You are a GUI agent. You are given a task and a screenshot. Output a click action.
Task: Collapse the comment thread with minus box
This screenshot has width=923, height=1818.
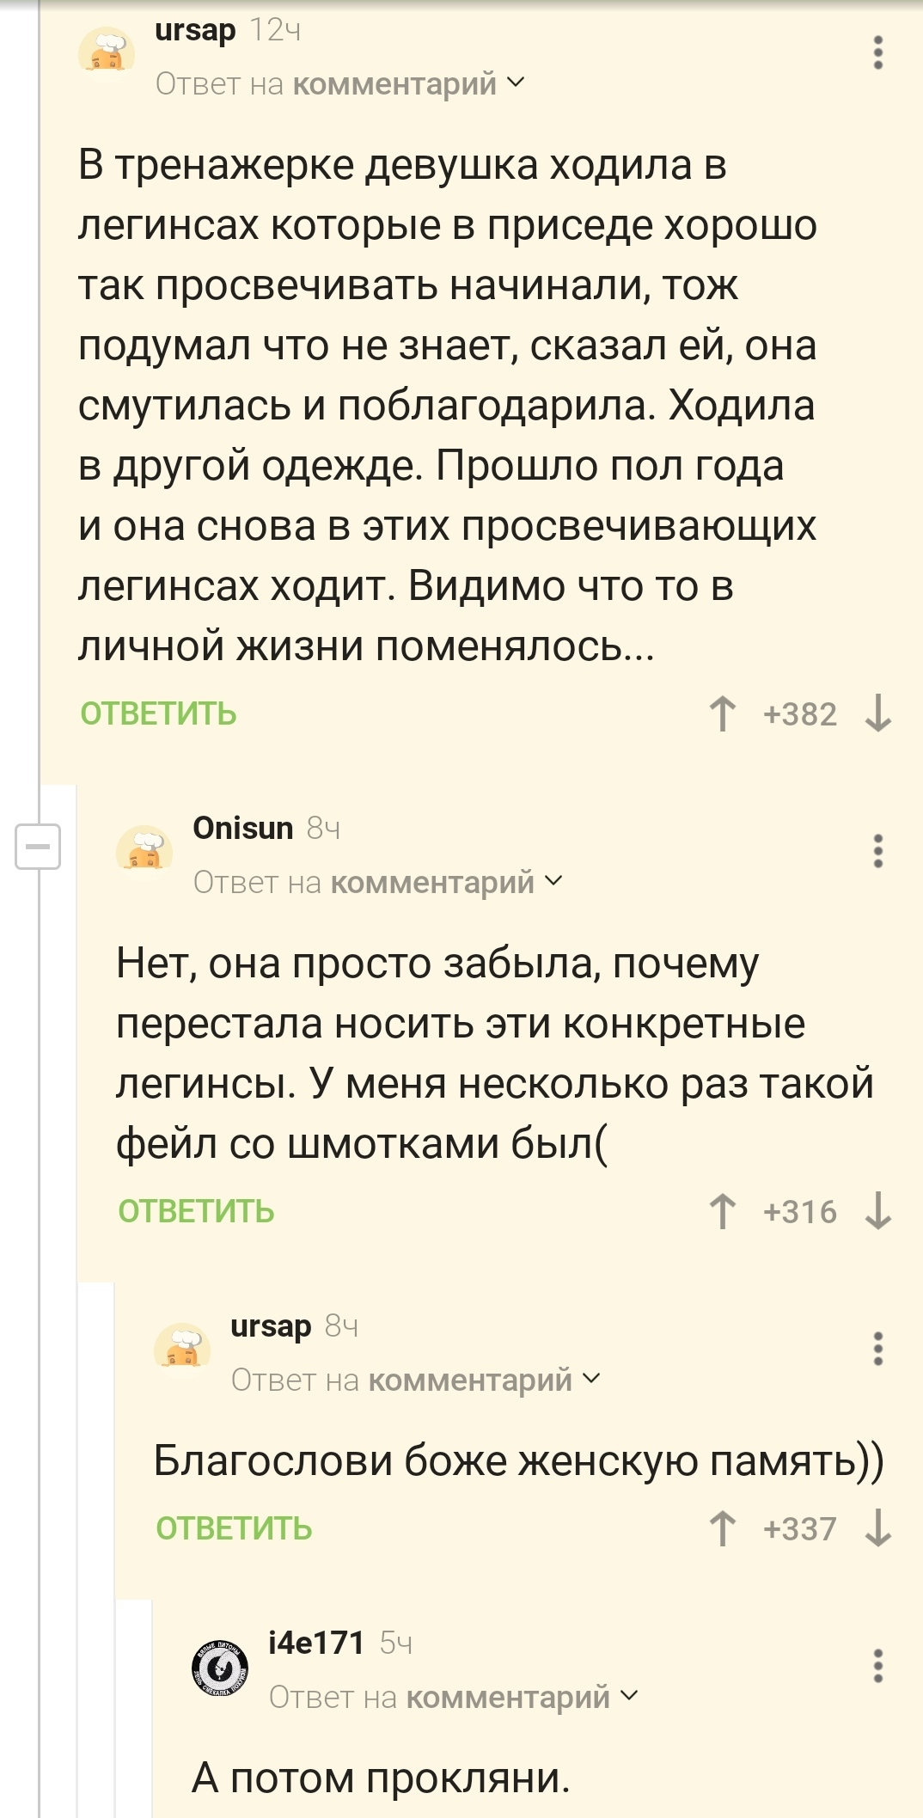pos(38,847)
